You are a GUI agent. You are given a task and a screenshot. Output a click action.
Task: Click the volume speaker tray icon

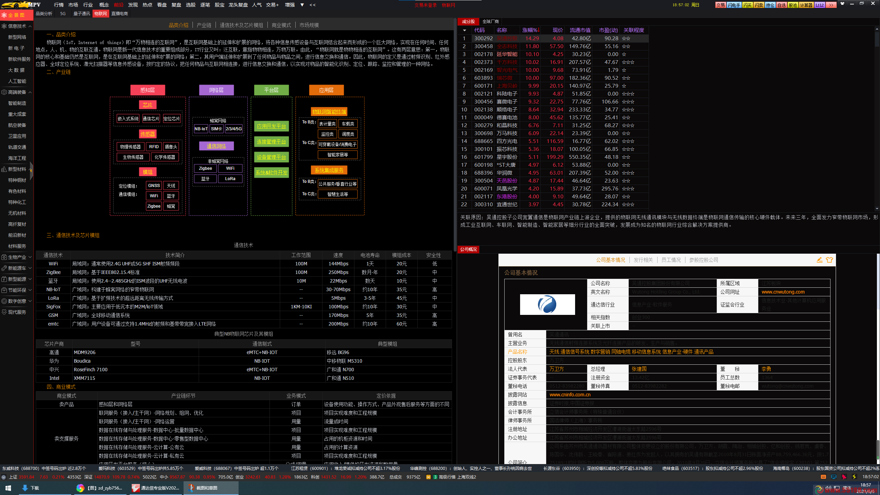point(828,488)
